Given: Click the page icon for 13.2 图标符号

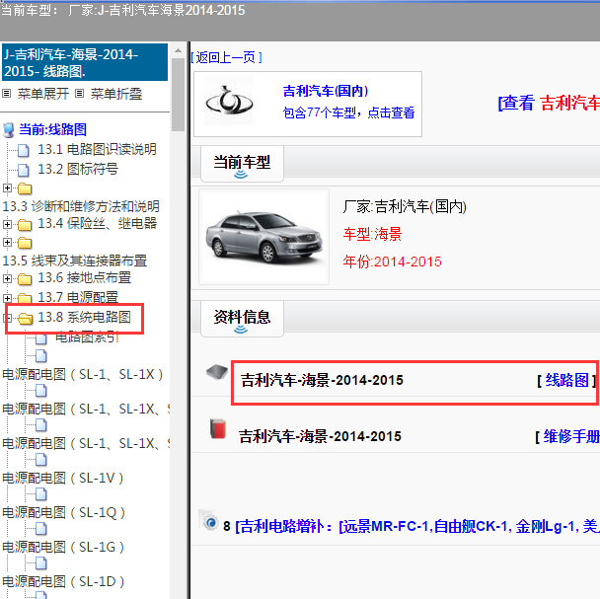Looking at the screenshot, I should 24,170.
